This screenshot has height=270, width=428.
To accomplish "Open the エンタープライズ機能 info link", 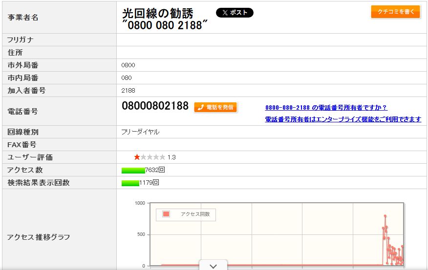I will coord(343,119).
